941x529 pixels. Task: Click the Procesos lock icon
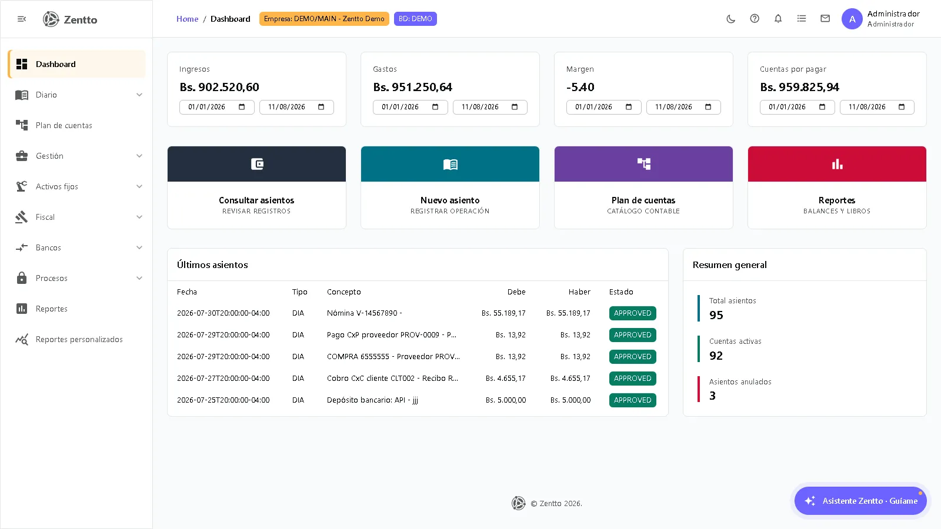pyautogui.click(x=22, y=278)
